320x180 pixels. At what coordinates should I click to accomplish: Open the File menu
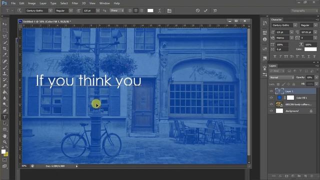point(13,3)
